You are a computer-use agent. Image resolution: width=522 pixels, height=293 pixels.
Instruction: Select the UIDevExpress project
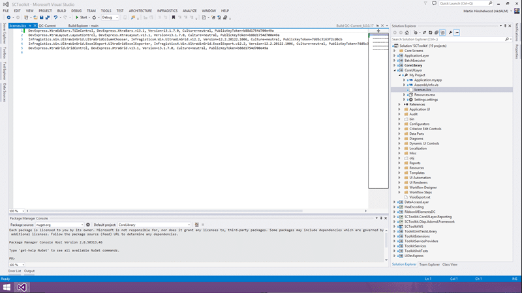pos(414,256)
